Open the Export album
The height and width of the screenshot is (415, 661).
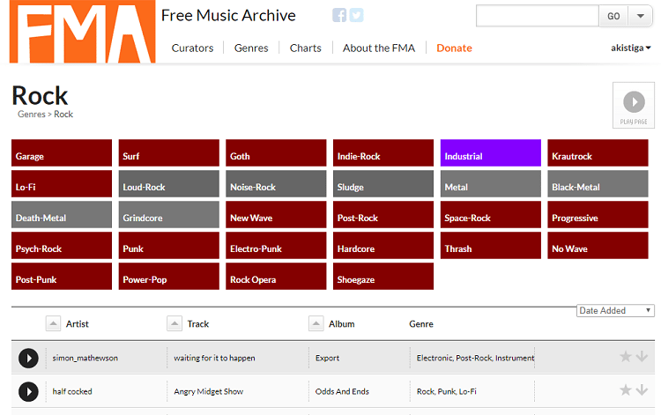(x=327, y=358)
